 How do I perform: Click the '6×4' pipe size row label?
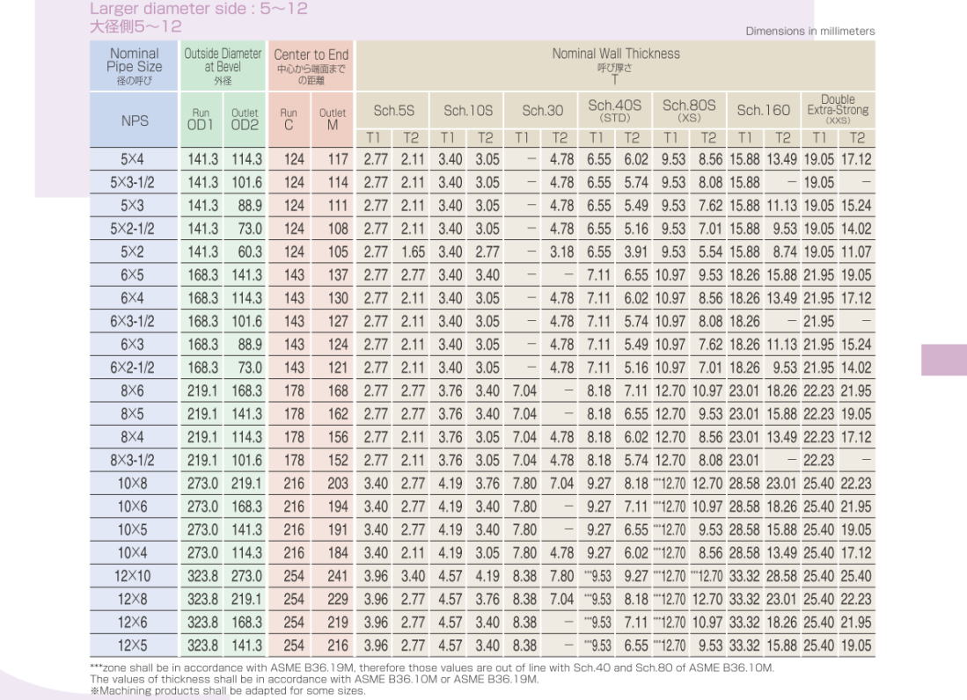pyautogui.click(x=132, y=298)
